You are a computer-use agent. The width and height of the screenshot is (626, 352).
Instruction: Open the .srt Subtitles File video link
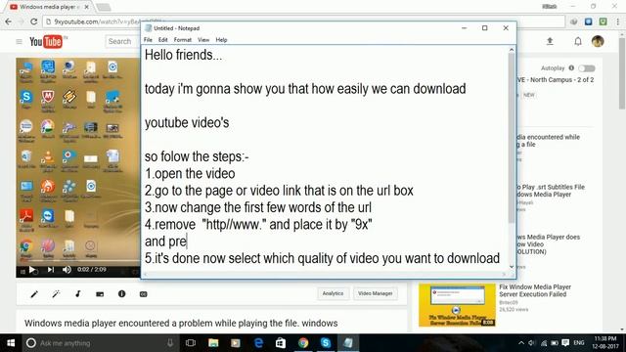(x=550, y=191)
